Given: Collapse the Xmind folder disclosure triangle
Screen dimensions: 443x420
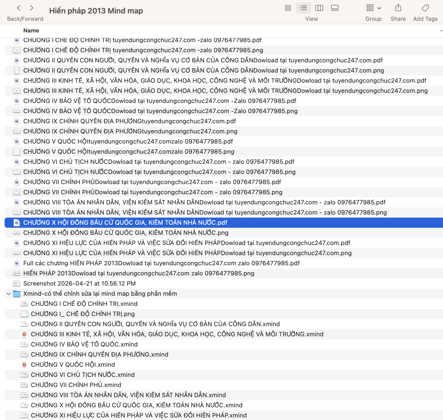Looking at the screenshot, I should 8,294.
